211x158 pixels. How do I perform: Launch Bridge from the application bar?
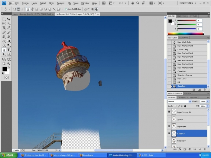coord(104,3)
